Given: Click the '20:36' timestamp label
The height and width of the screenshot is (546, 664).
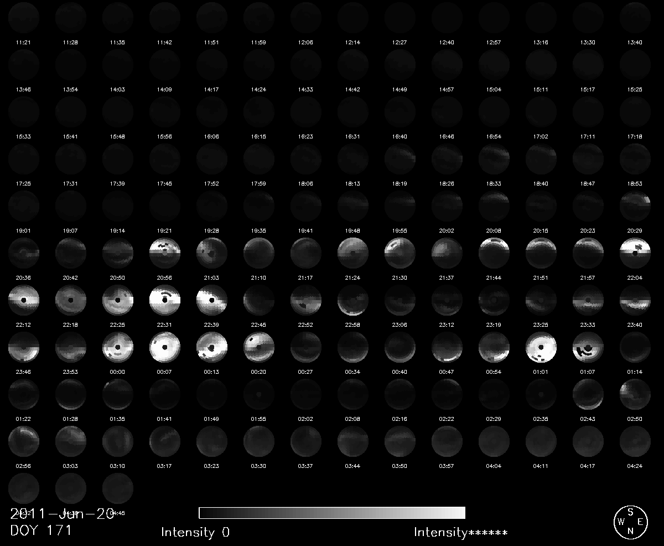Looking at the screenshot, I should click(23, 278).
